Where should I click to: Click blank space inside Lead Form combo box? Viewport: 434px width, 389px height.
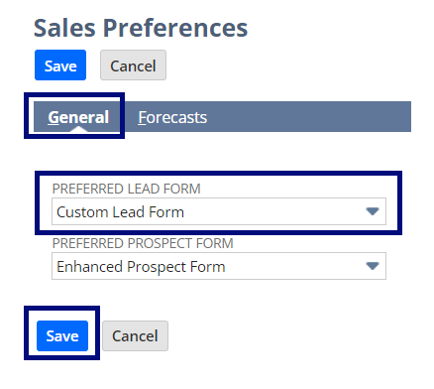pos(274,211)
